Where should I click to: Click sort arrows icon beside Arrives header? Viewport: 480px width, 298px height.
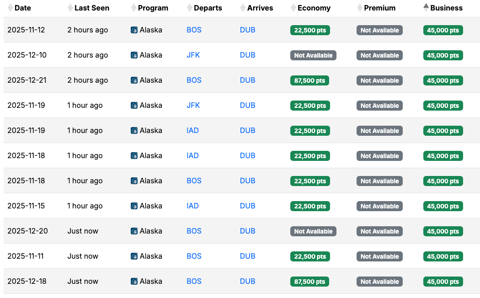[x=243, y=8]
